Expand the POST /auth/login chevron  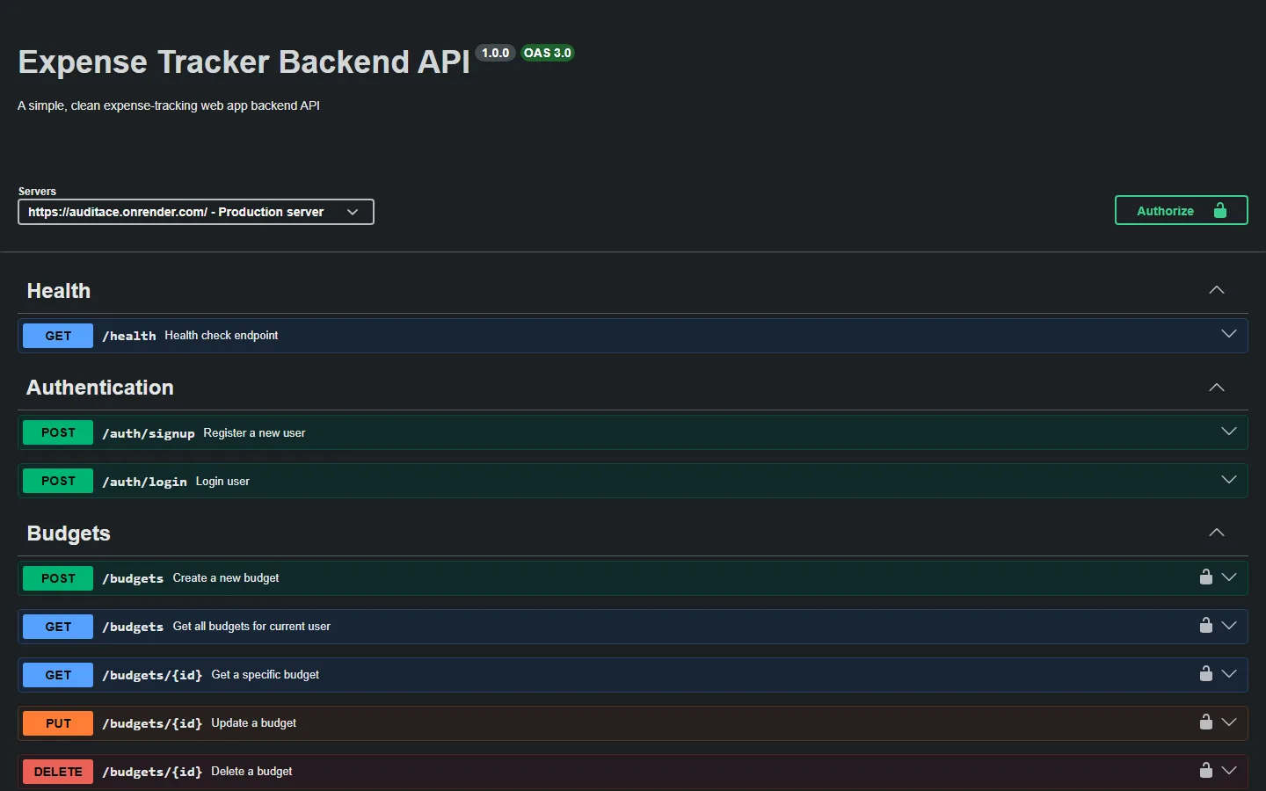pyautogui.click(x=1229, y=480)
